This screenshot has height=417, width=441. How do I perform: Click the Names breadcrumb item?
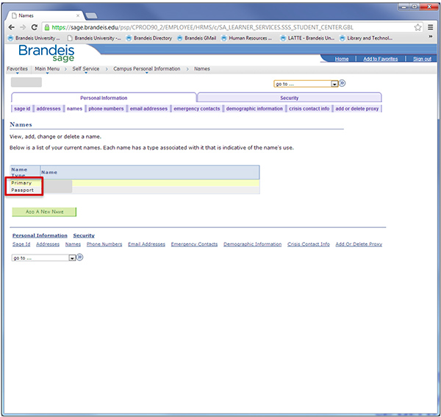click(x=202, y=69)
